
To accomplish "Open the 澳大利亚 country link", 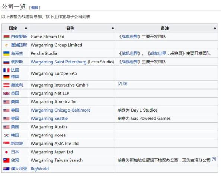I will point(19,169).
